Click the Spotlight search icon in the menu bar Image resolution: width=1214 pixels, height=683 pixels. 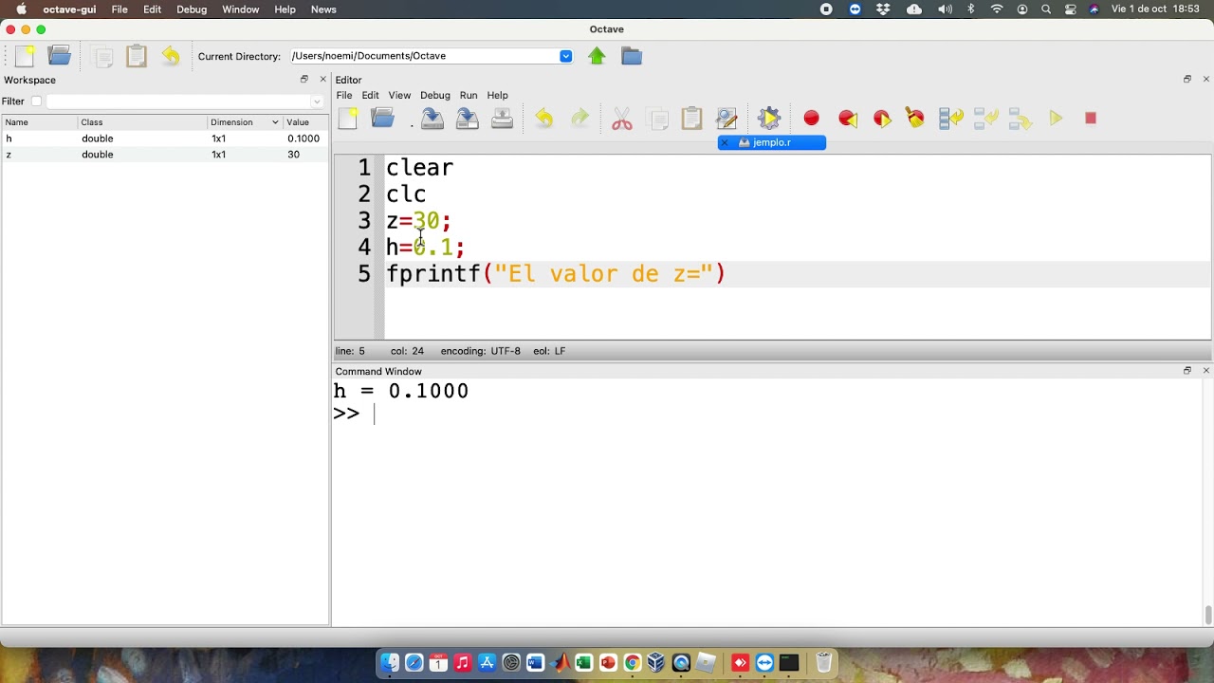point(1046,9)
